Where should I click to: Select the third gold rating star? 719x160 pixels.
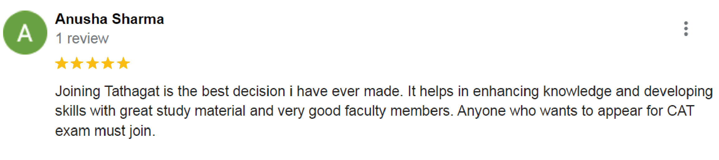coord(92,63)
